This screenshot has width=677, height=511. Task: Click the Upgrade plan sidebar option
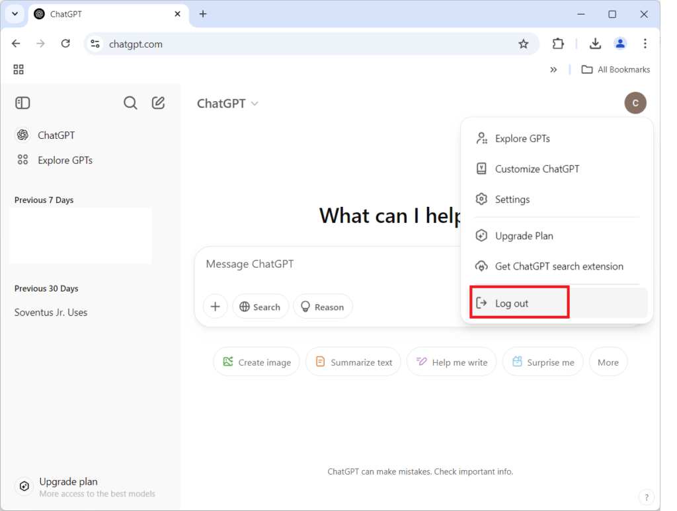coord(85,487)
